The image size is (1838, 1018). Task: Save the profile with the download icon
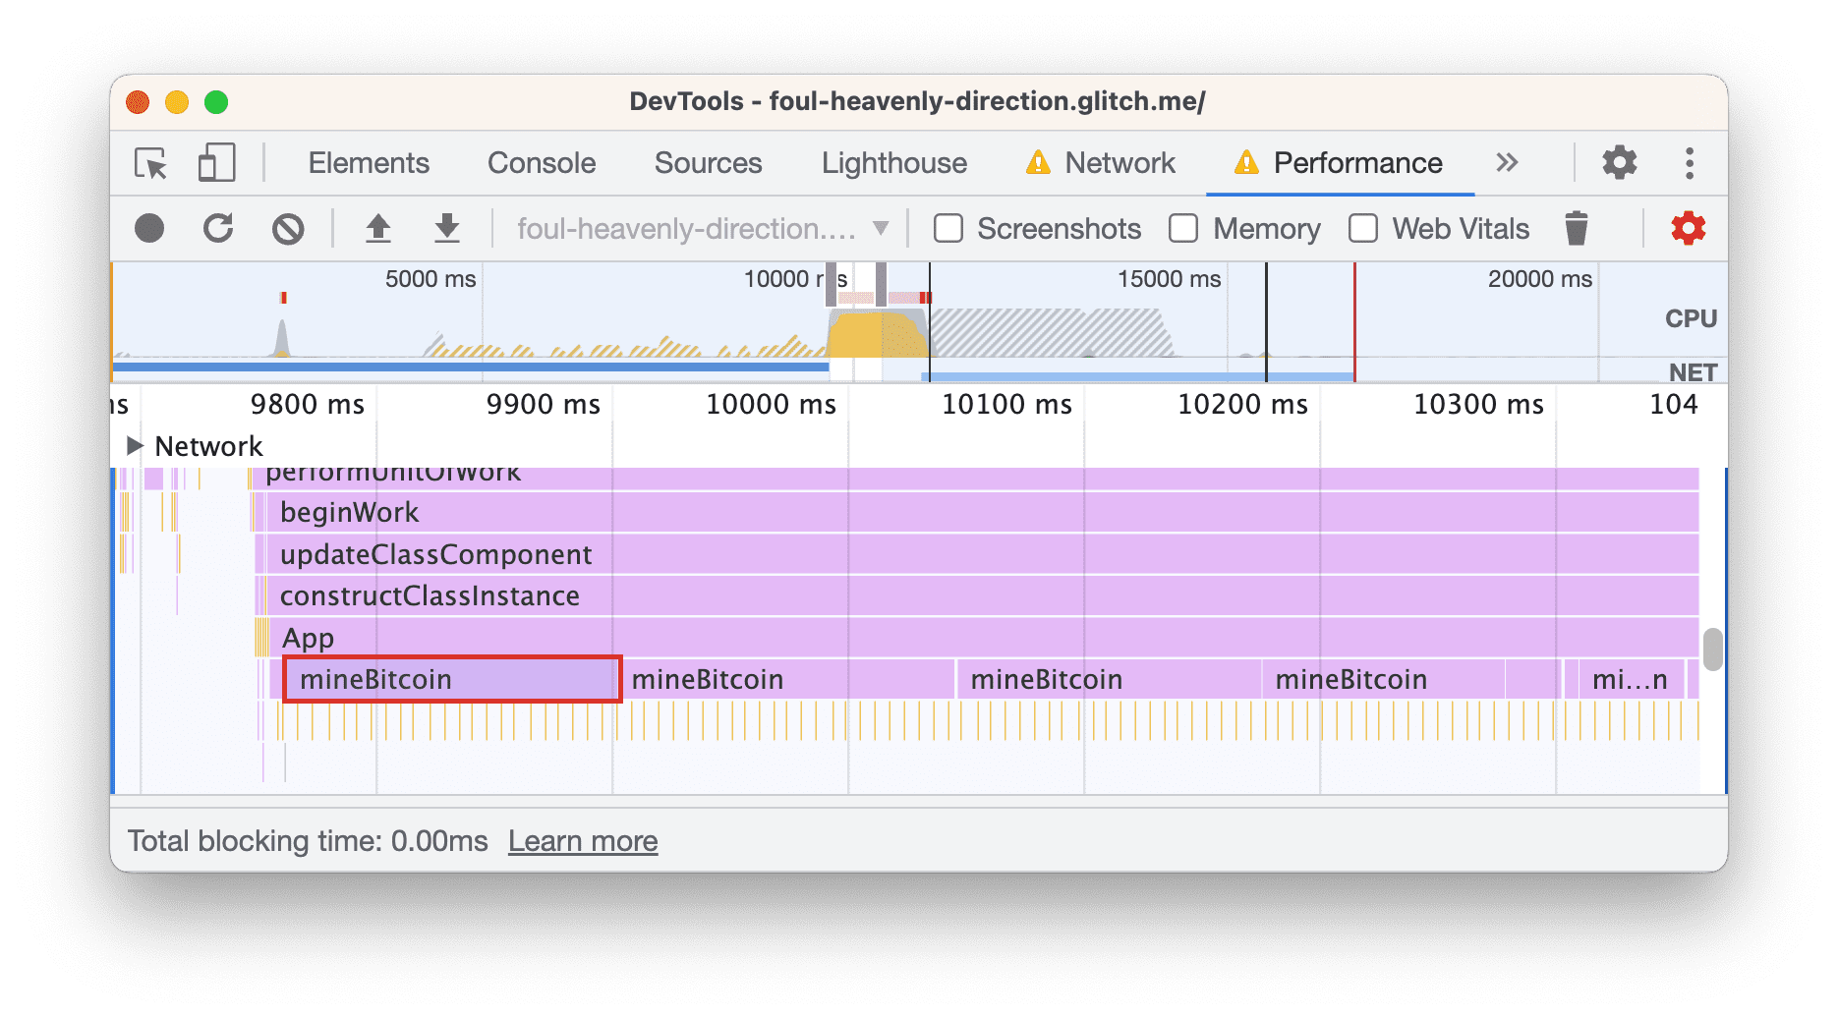(x=447, y=229)
